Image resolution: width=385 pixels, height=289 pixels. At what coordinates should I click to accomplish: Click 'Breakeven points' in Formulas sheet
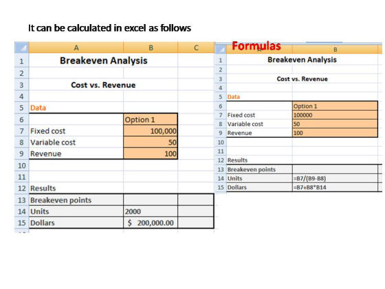[x=252, y=169]
